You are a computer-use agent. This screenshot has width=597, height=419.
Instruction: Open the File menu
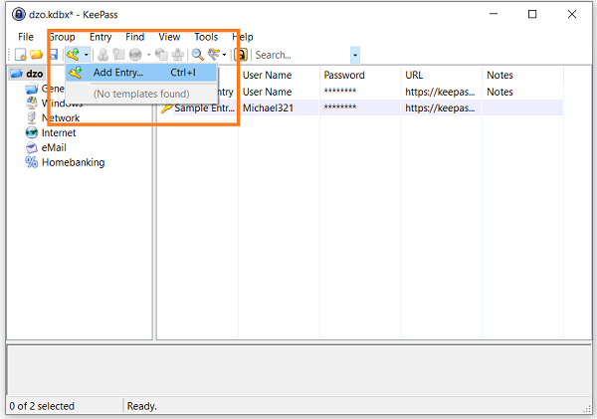[26, 37]
